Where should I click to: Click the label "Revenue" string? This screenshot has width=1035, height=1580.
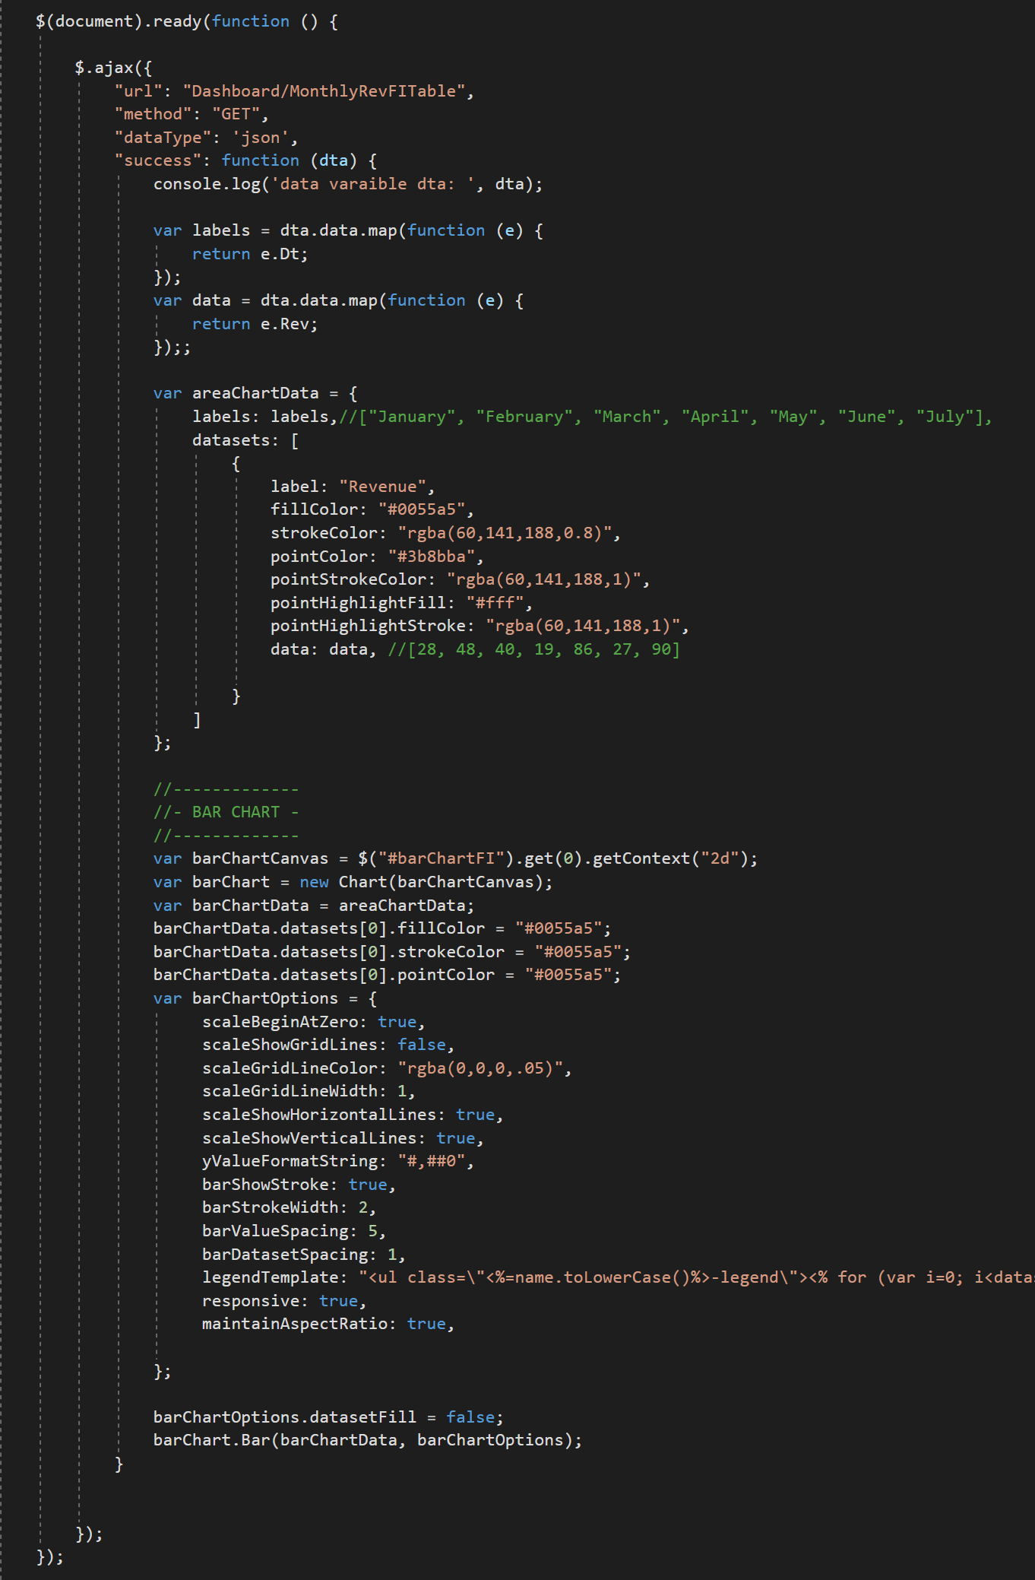pyautogui.click(x=382, y=487)
